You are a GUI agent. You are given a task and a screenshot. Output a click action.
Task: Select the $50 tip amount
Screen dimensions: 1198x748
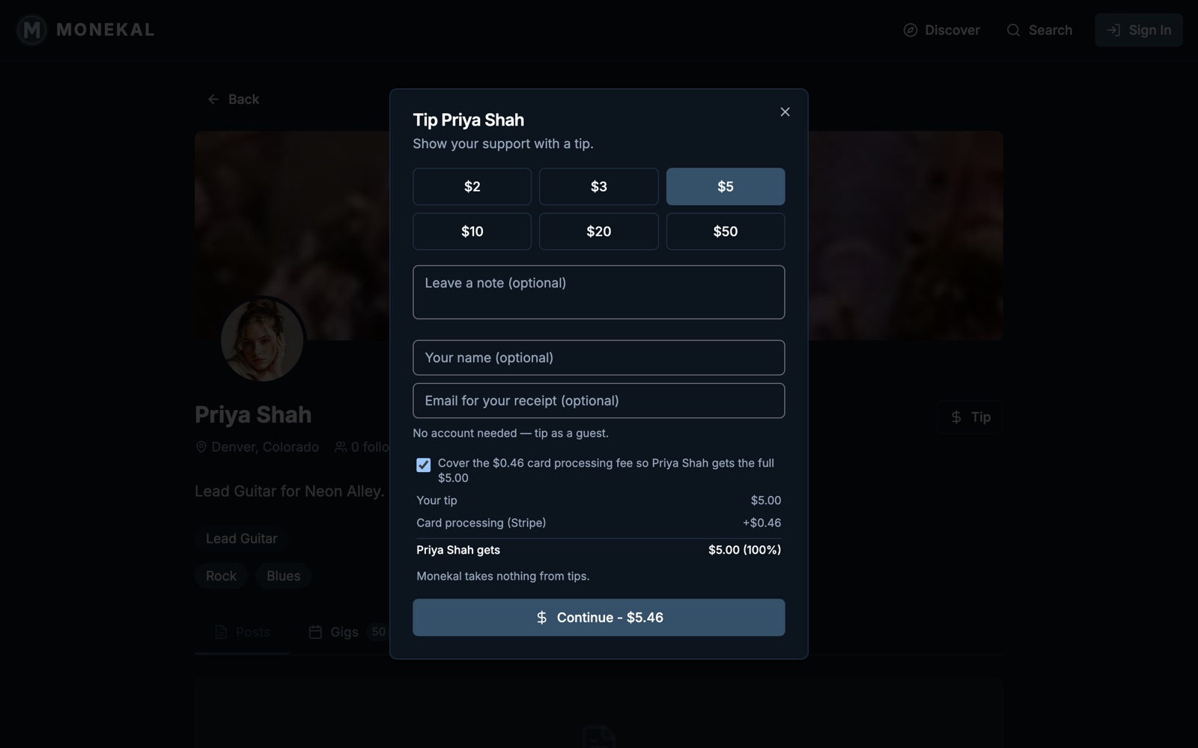[726, 231]
